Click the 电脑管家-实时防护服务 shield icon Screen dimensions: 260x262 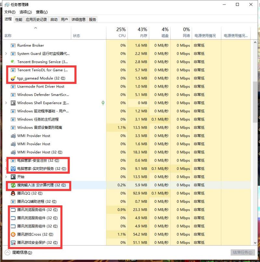coord(13,169)
